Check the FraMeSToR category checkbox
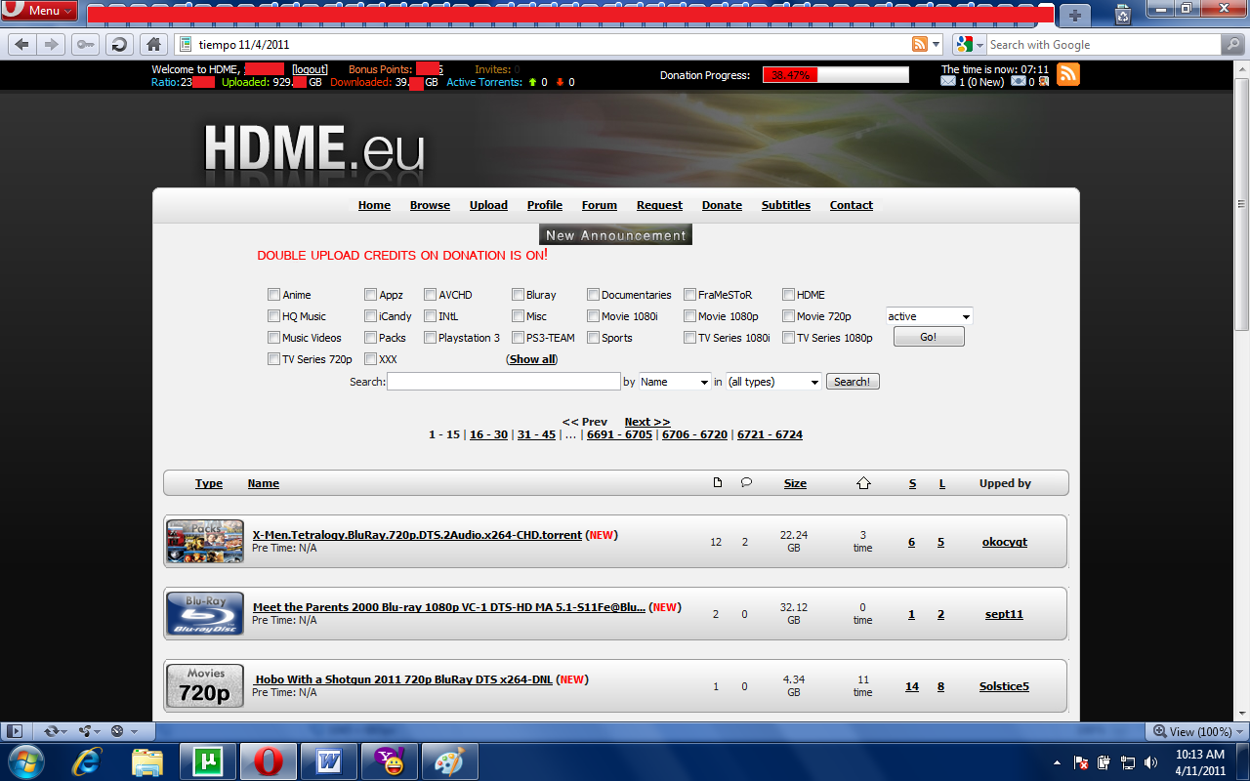The image size is (1250, 781). [x=689, y=294]
